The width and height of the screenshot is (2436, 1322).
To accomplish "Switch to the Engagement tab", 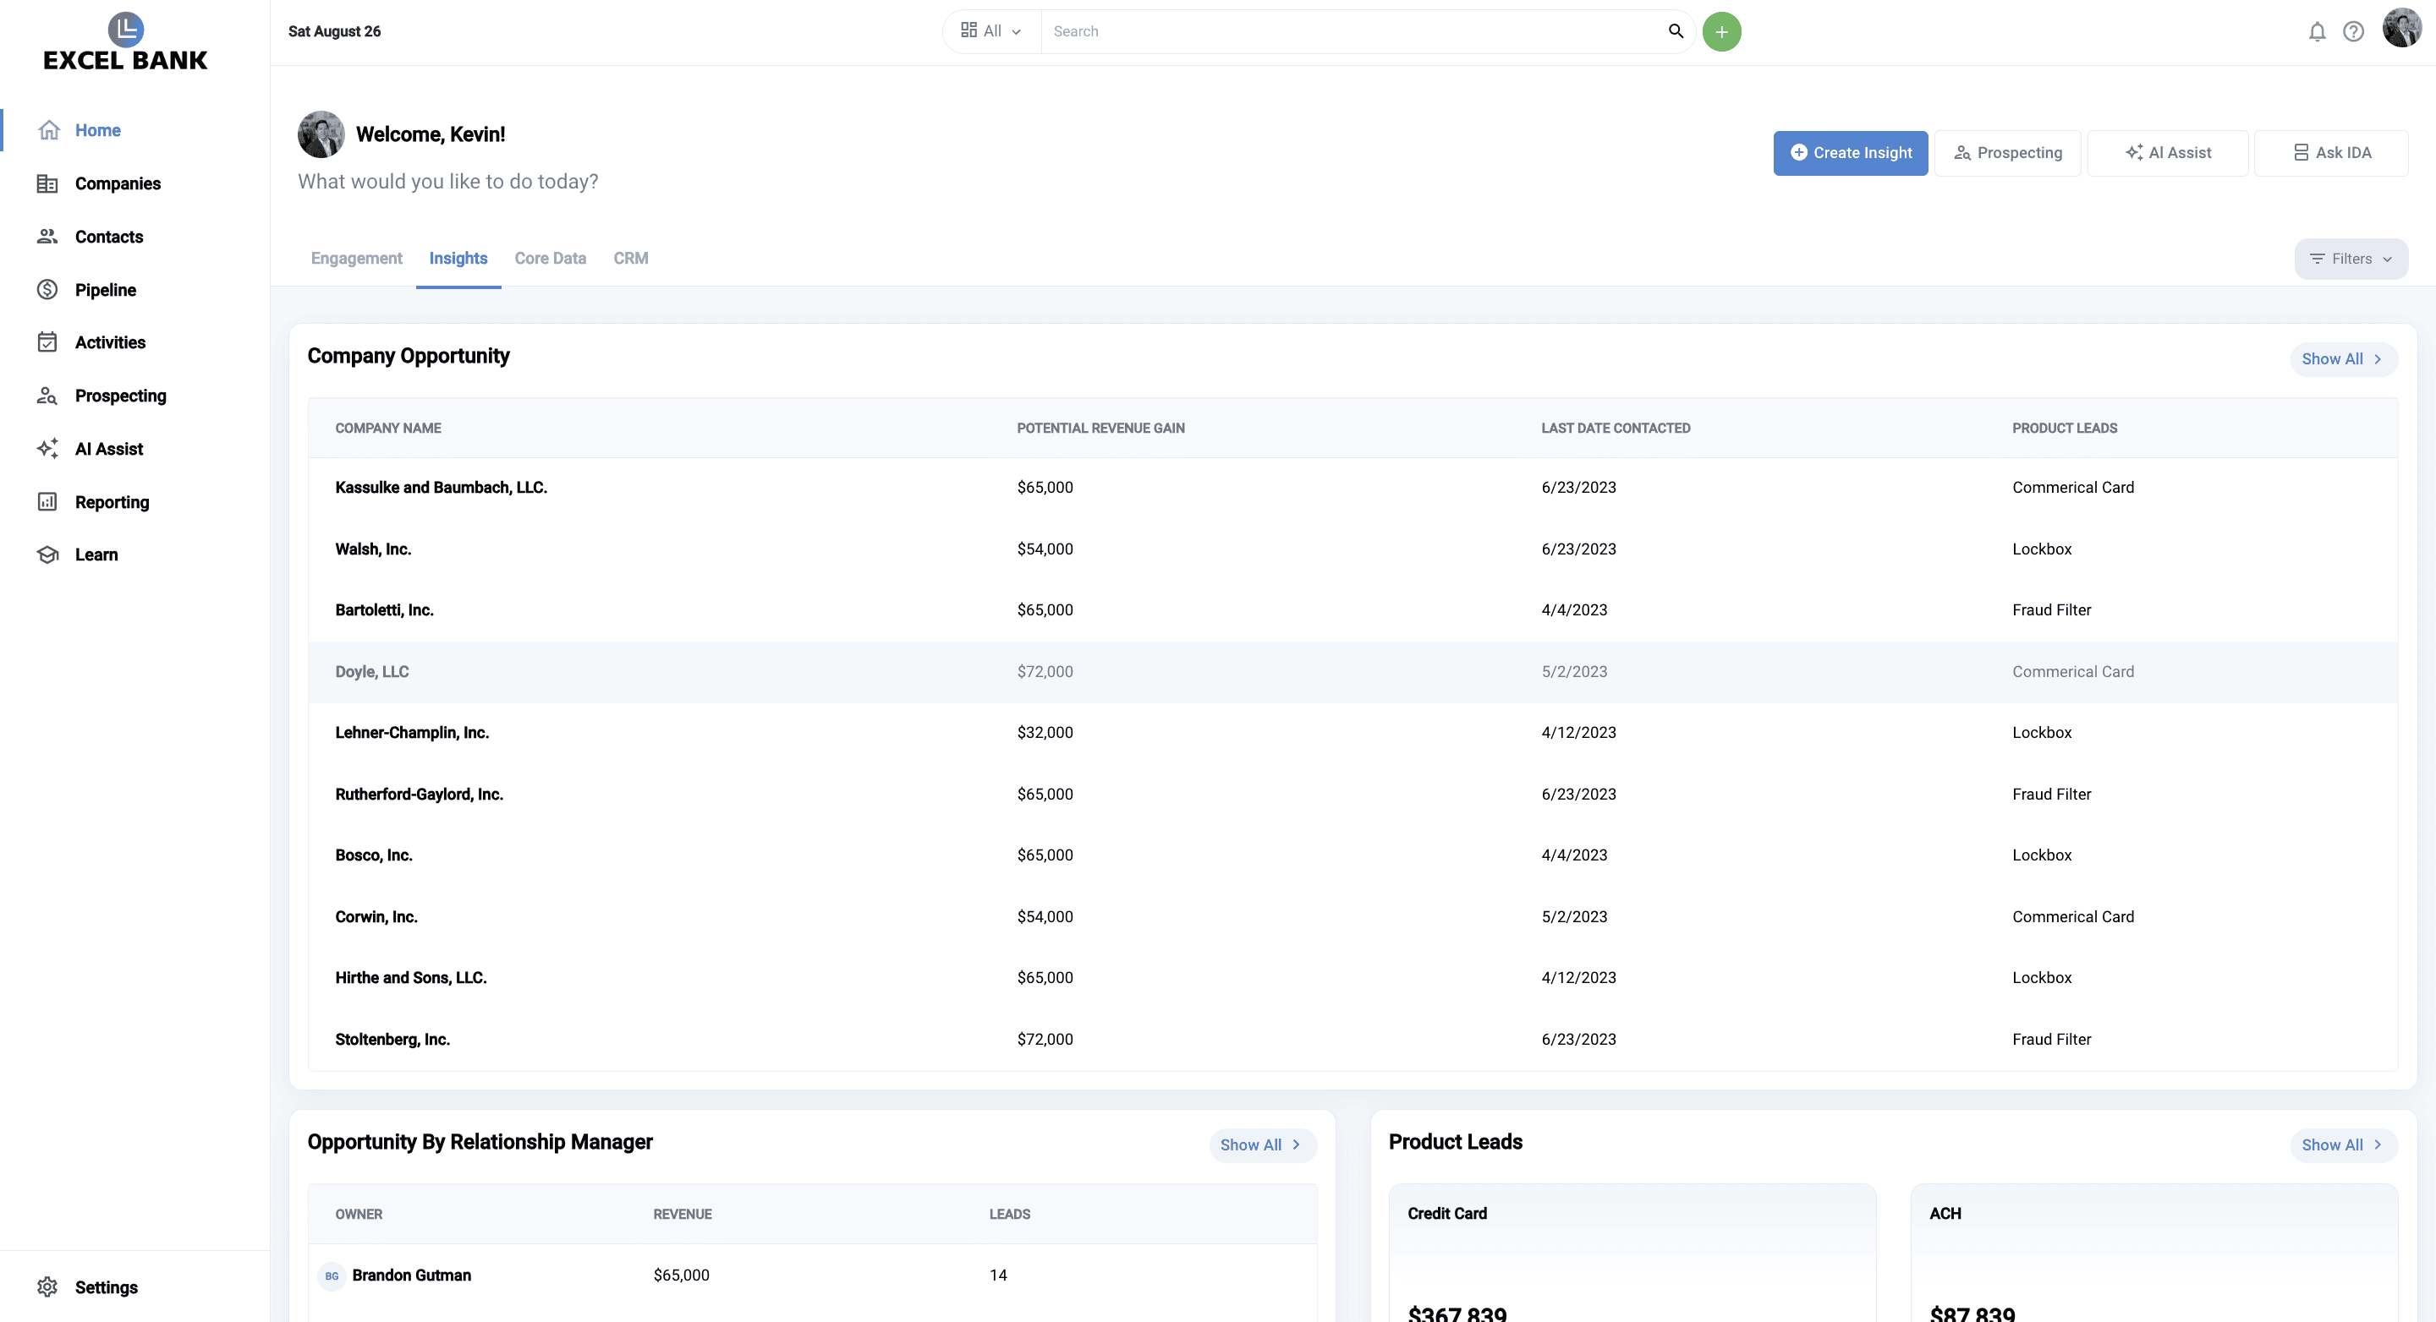I will click(x=356, y=259).
